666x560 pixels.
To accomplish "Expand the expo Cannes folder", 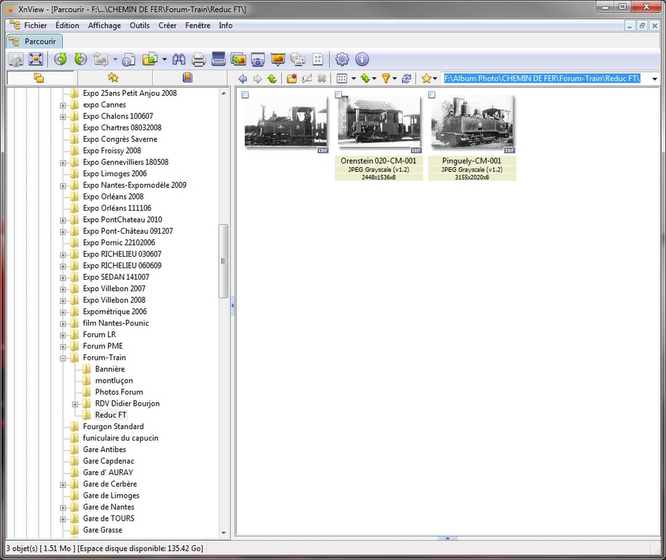I will click(x=63, y=105).
